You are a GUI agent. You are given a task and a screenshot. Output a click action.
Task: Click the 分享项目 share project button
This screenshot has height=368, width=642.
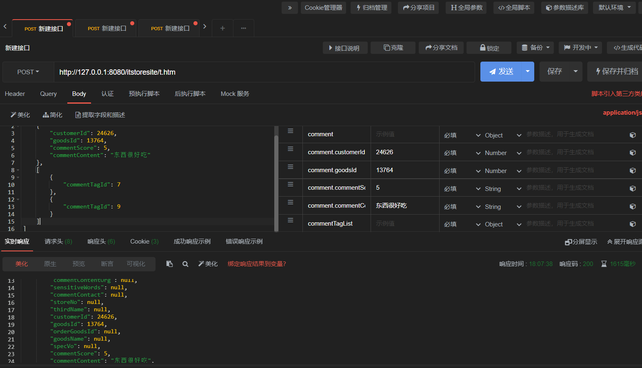pos(418,8)
